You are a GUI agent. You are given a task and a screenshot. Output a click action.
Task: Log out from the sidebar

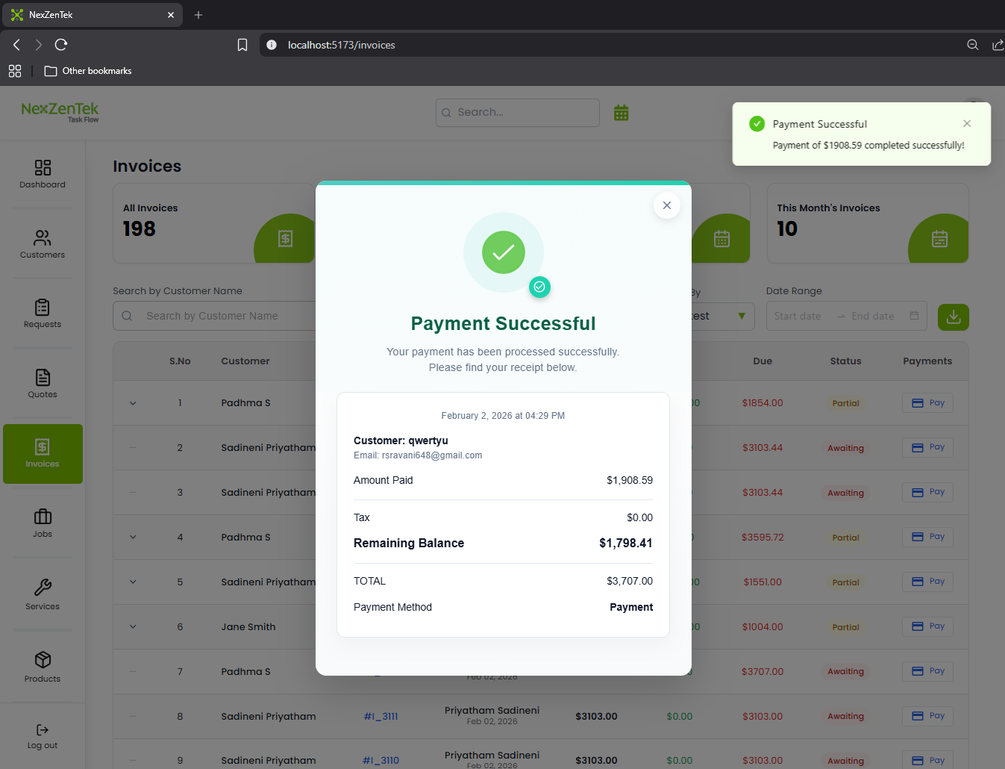[43, 735]
